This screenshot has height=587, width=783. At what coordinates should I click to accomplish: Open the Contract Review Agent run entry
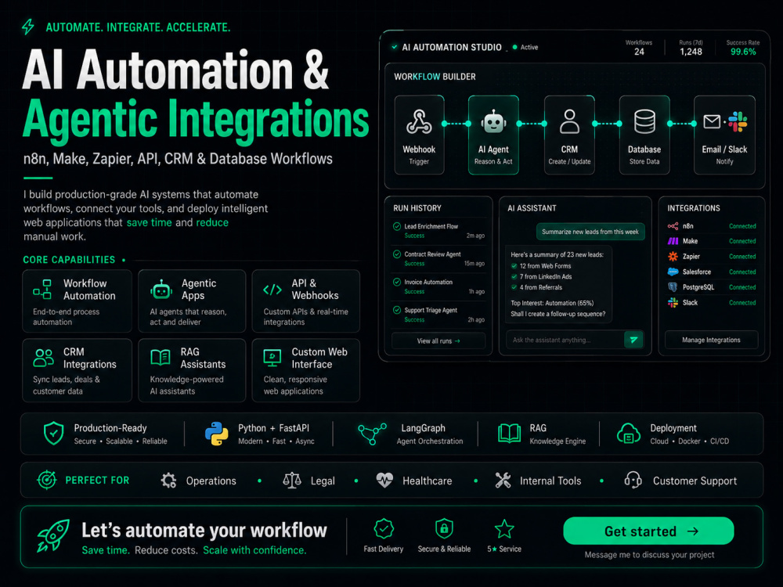tap(438, 258)
